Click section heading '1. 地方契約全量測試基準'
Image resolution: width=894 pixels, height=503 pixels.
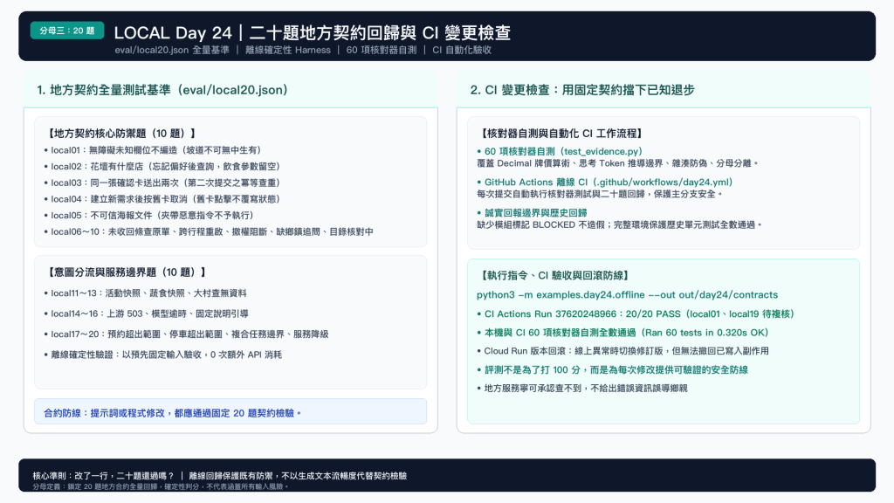point(162,90)
